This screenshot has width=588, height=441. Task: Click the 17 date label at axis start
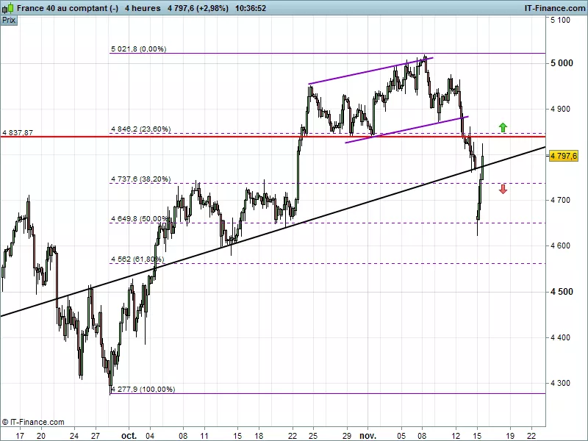20,436
